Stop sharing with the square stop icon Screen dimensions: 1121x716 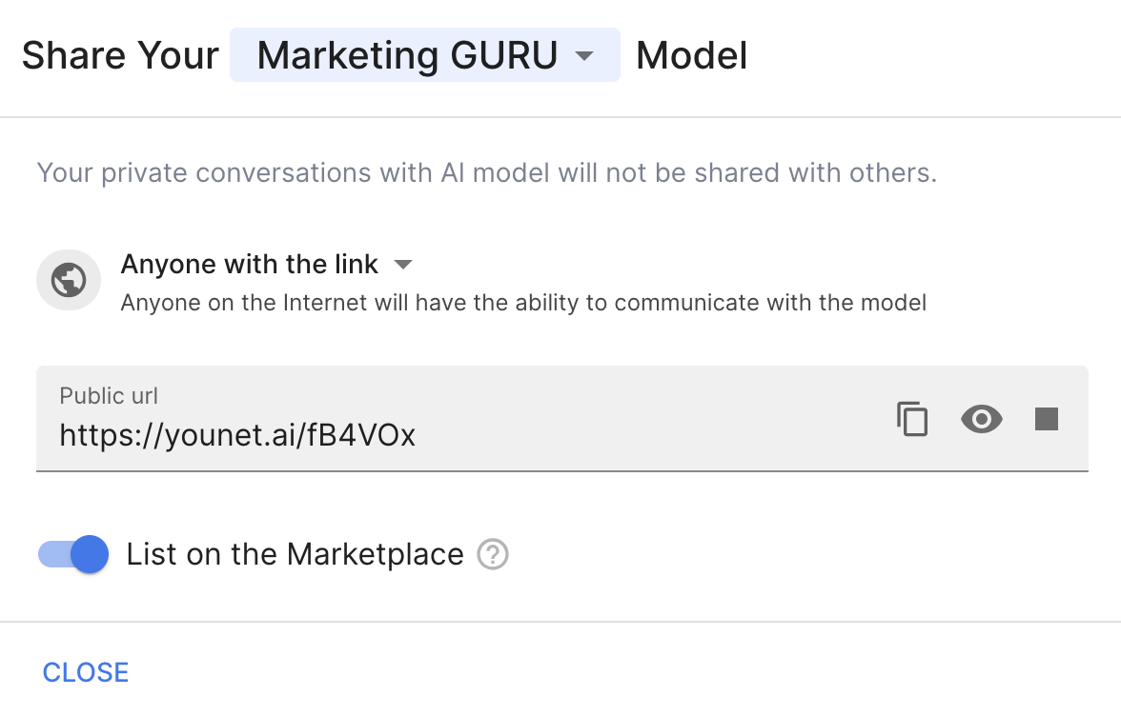click(1046, 419)
